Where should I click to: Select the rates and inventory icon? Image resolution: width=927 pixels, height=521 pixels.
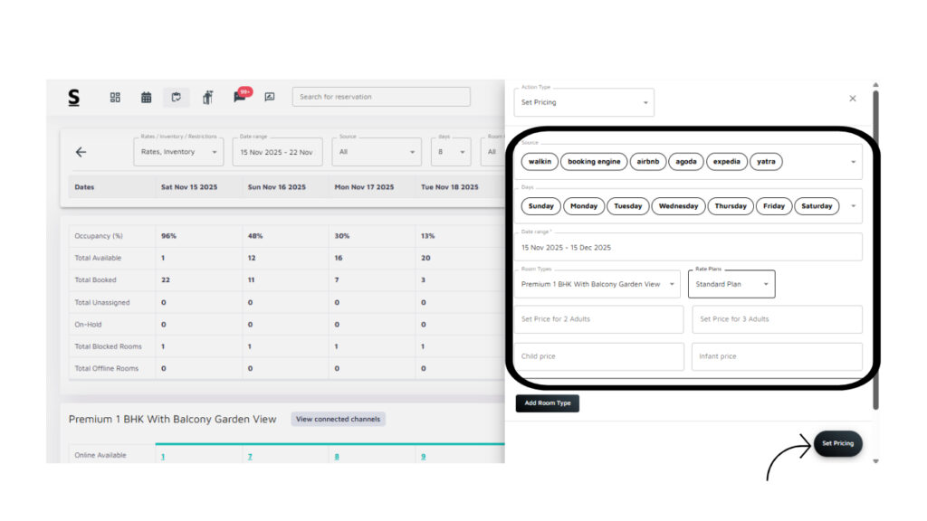[x=177, y=98]
